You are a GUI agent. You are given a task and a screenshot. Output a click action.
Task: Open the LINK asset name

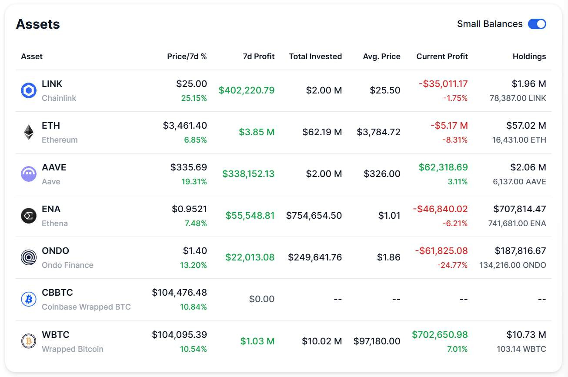click(52, 83)
